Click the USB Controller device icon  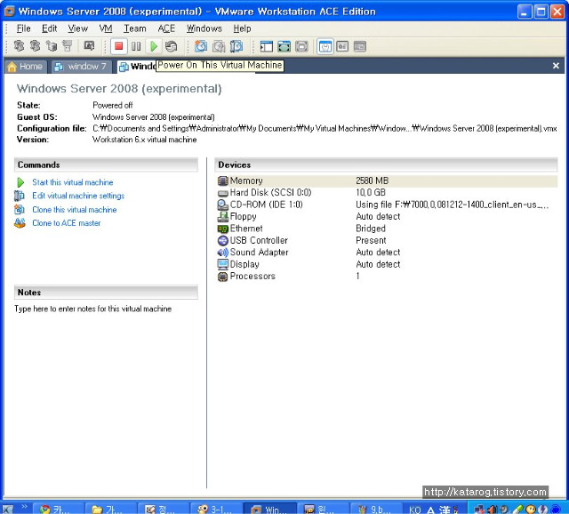coord(223,240)
